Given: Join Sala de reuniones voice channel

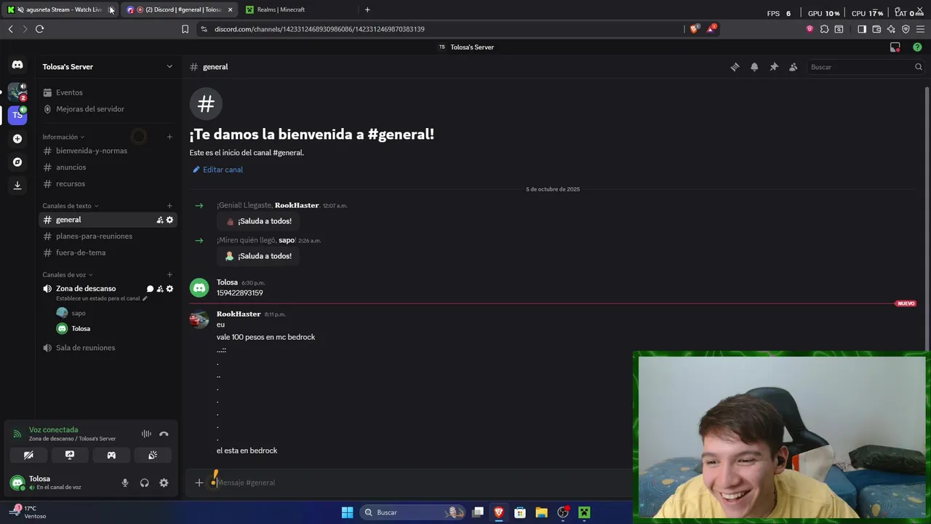Looking at the screenshot, I should [x=108, y=348].
